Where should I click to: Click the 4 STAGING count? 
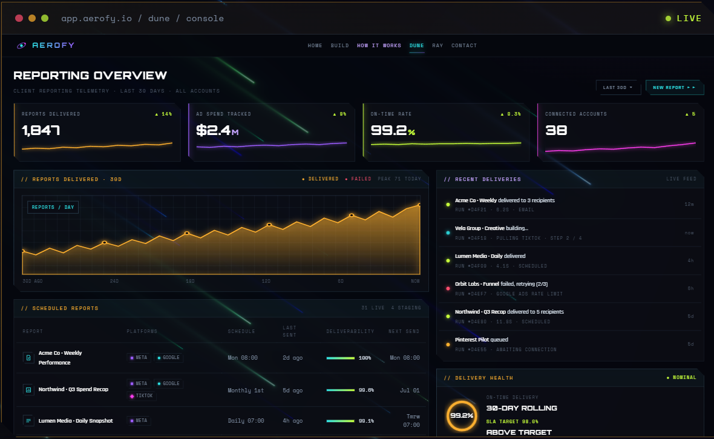pos(406,308)
